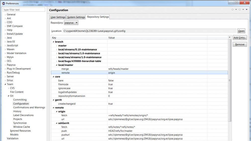Select the pushurl row under sshGerrit
The width and height of the screenshot is (251, 141).
(x=139, y=135)
